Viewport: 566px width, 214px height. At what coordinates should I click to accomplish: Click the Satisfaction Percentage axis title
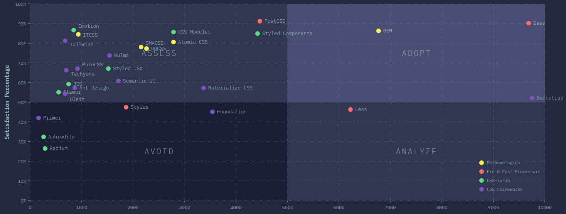point(7,102)
